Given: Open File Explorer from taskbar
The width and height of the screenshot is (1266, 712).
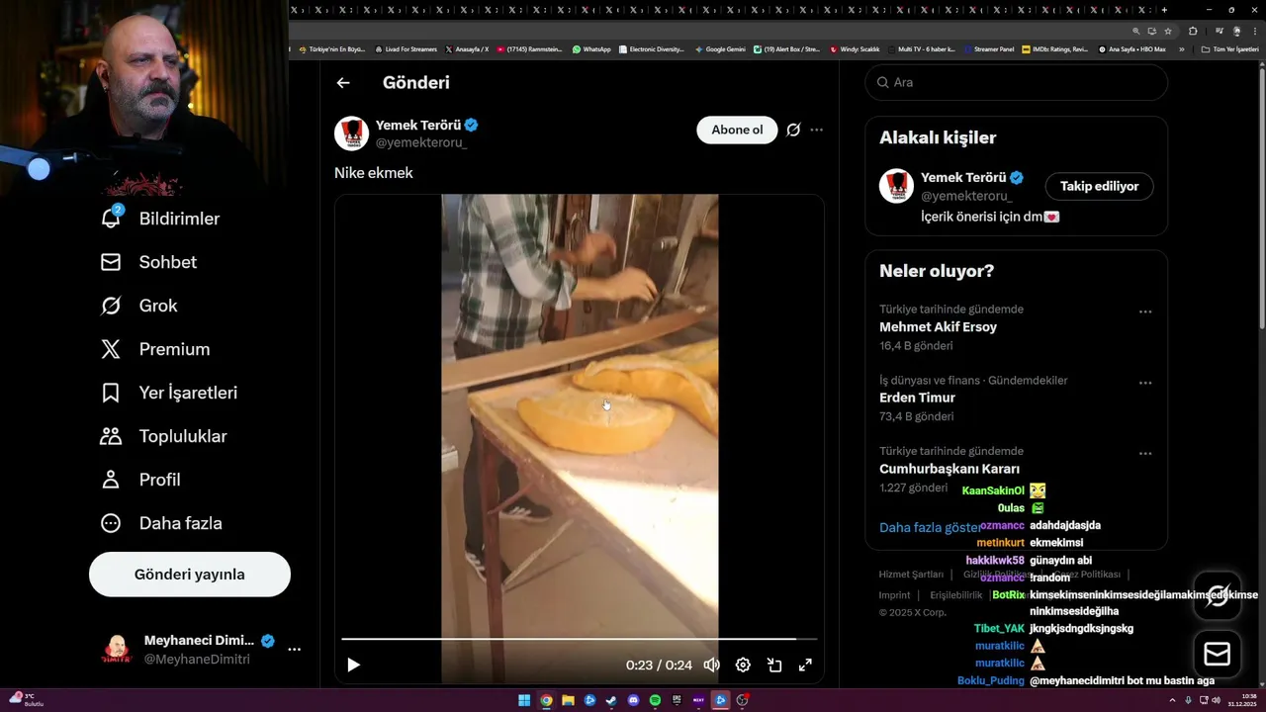Looking at the screenshot, I should (x=568, y=700).
